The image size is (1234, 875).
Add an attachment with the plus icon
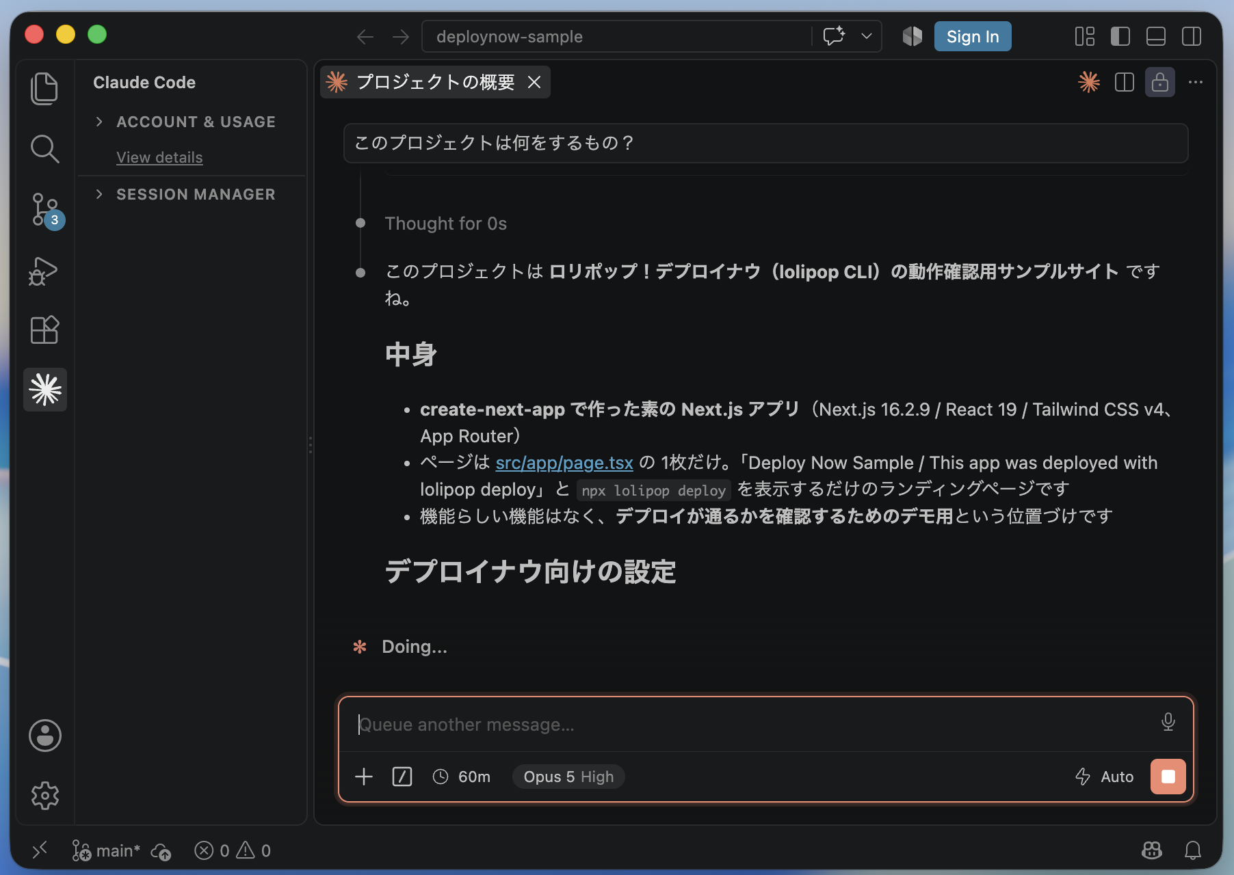pos(364,777)
